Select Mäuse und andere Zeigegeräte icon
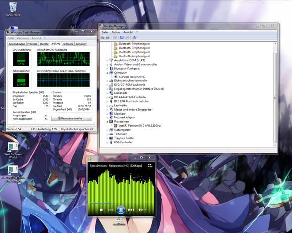 pos(111,110)
